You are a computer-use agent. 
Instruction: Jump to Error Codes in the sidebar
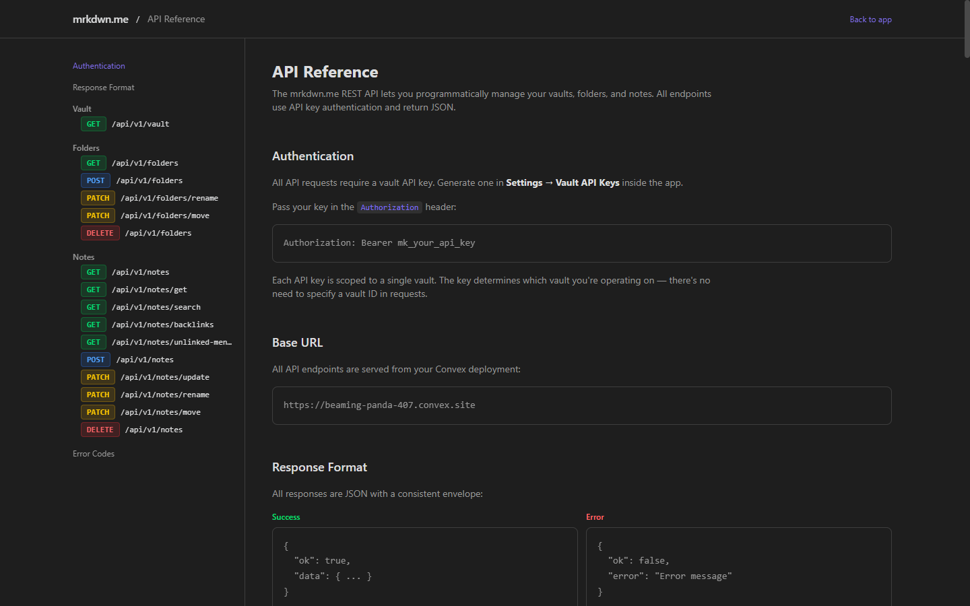(94, 453)
